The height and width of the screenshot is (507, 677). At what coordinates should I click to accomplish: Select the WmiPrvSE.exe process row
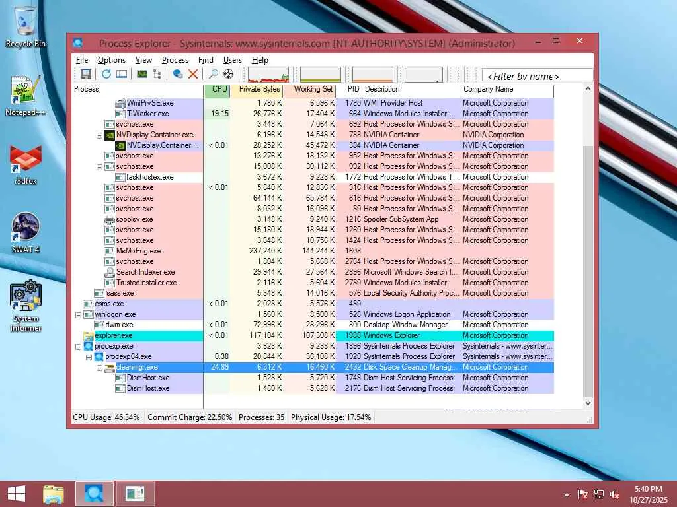tap(313, 103)
